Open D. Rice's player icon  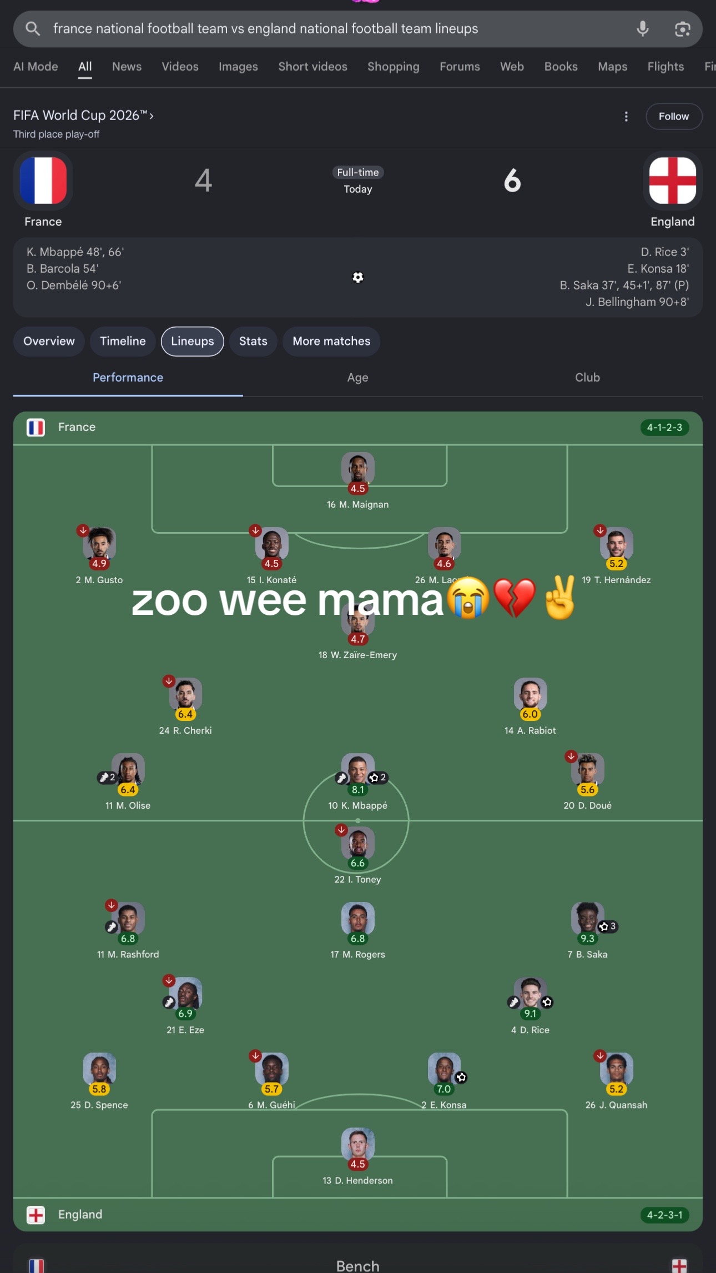tap(530, 993)
